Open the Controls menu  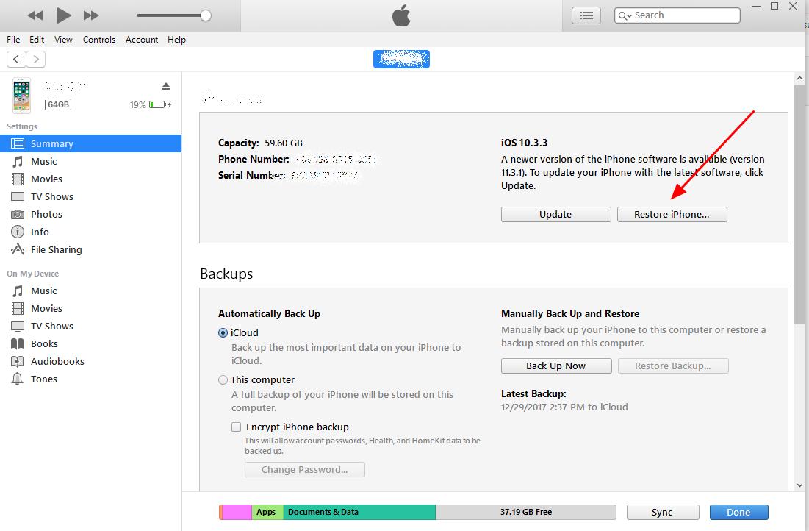point(99,39)
